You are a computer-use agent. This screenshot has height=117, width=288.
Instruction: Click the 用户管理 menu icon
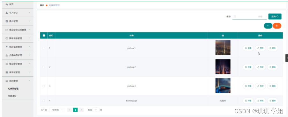coord(7,21)
